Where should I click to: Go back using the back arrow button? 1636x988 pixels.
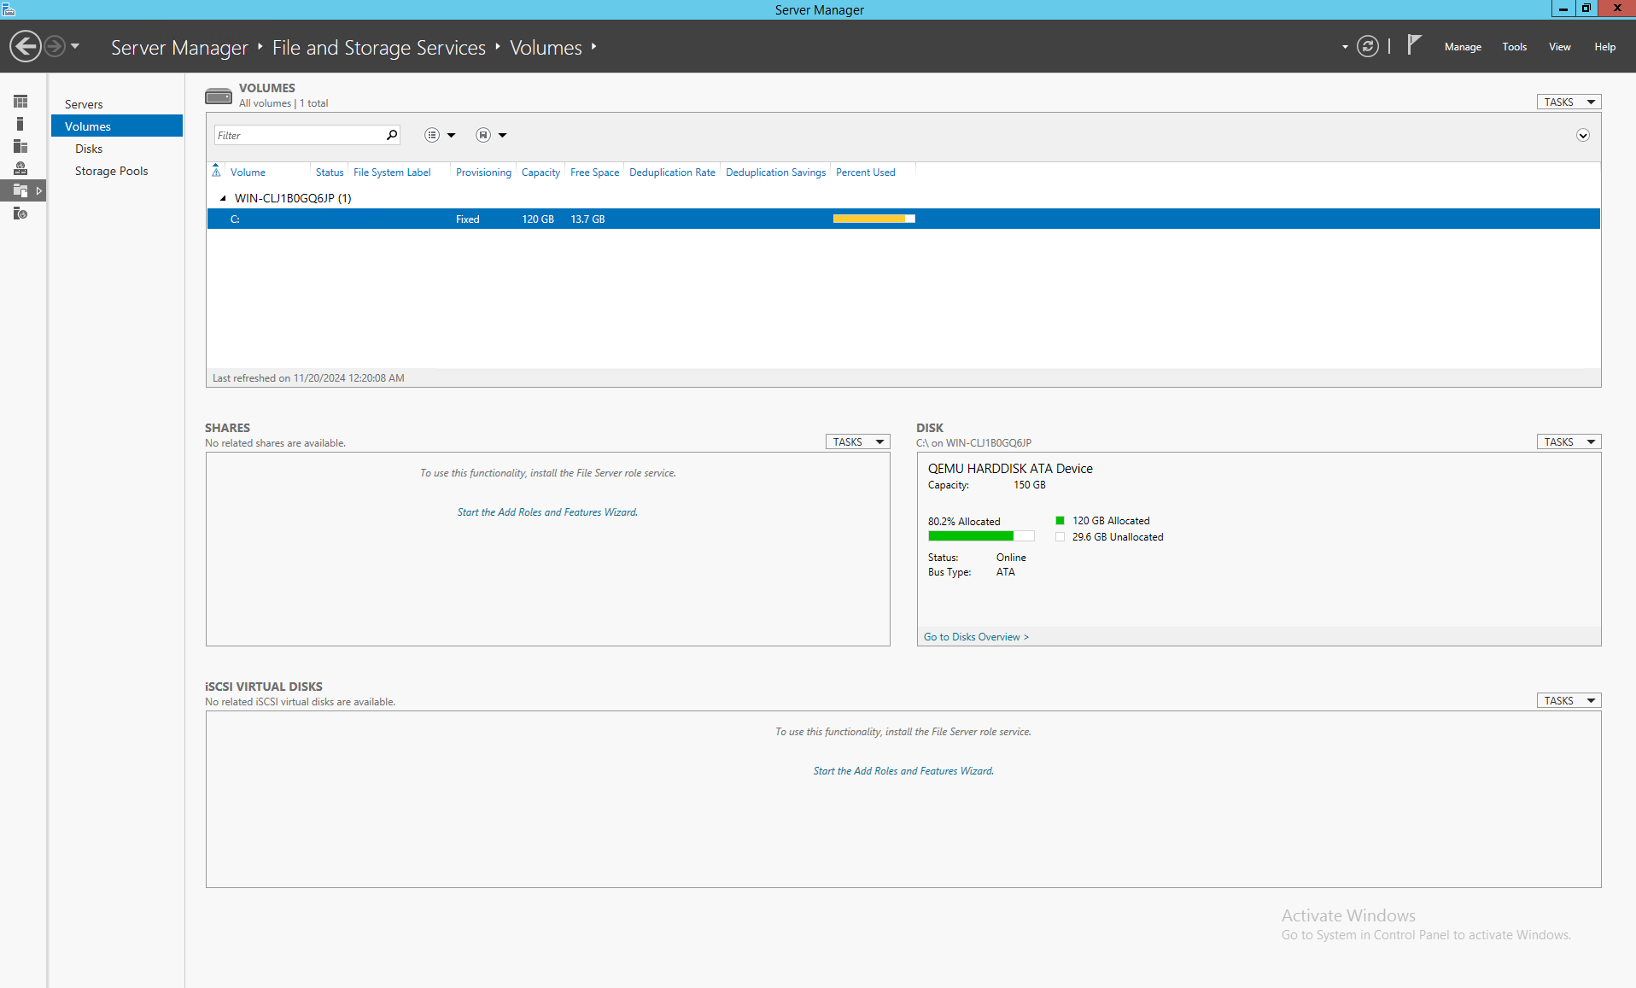coord(26,46)
